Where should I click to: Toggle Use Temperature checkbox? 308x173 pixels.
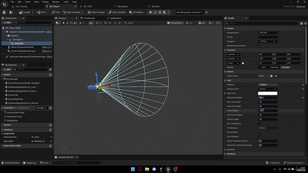coord(259,124)
